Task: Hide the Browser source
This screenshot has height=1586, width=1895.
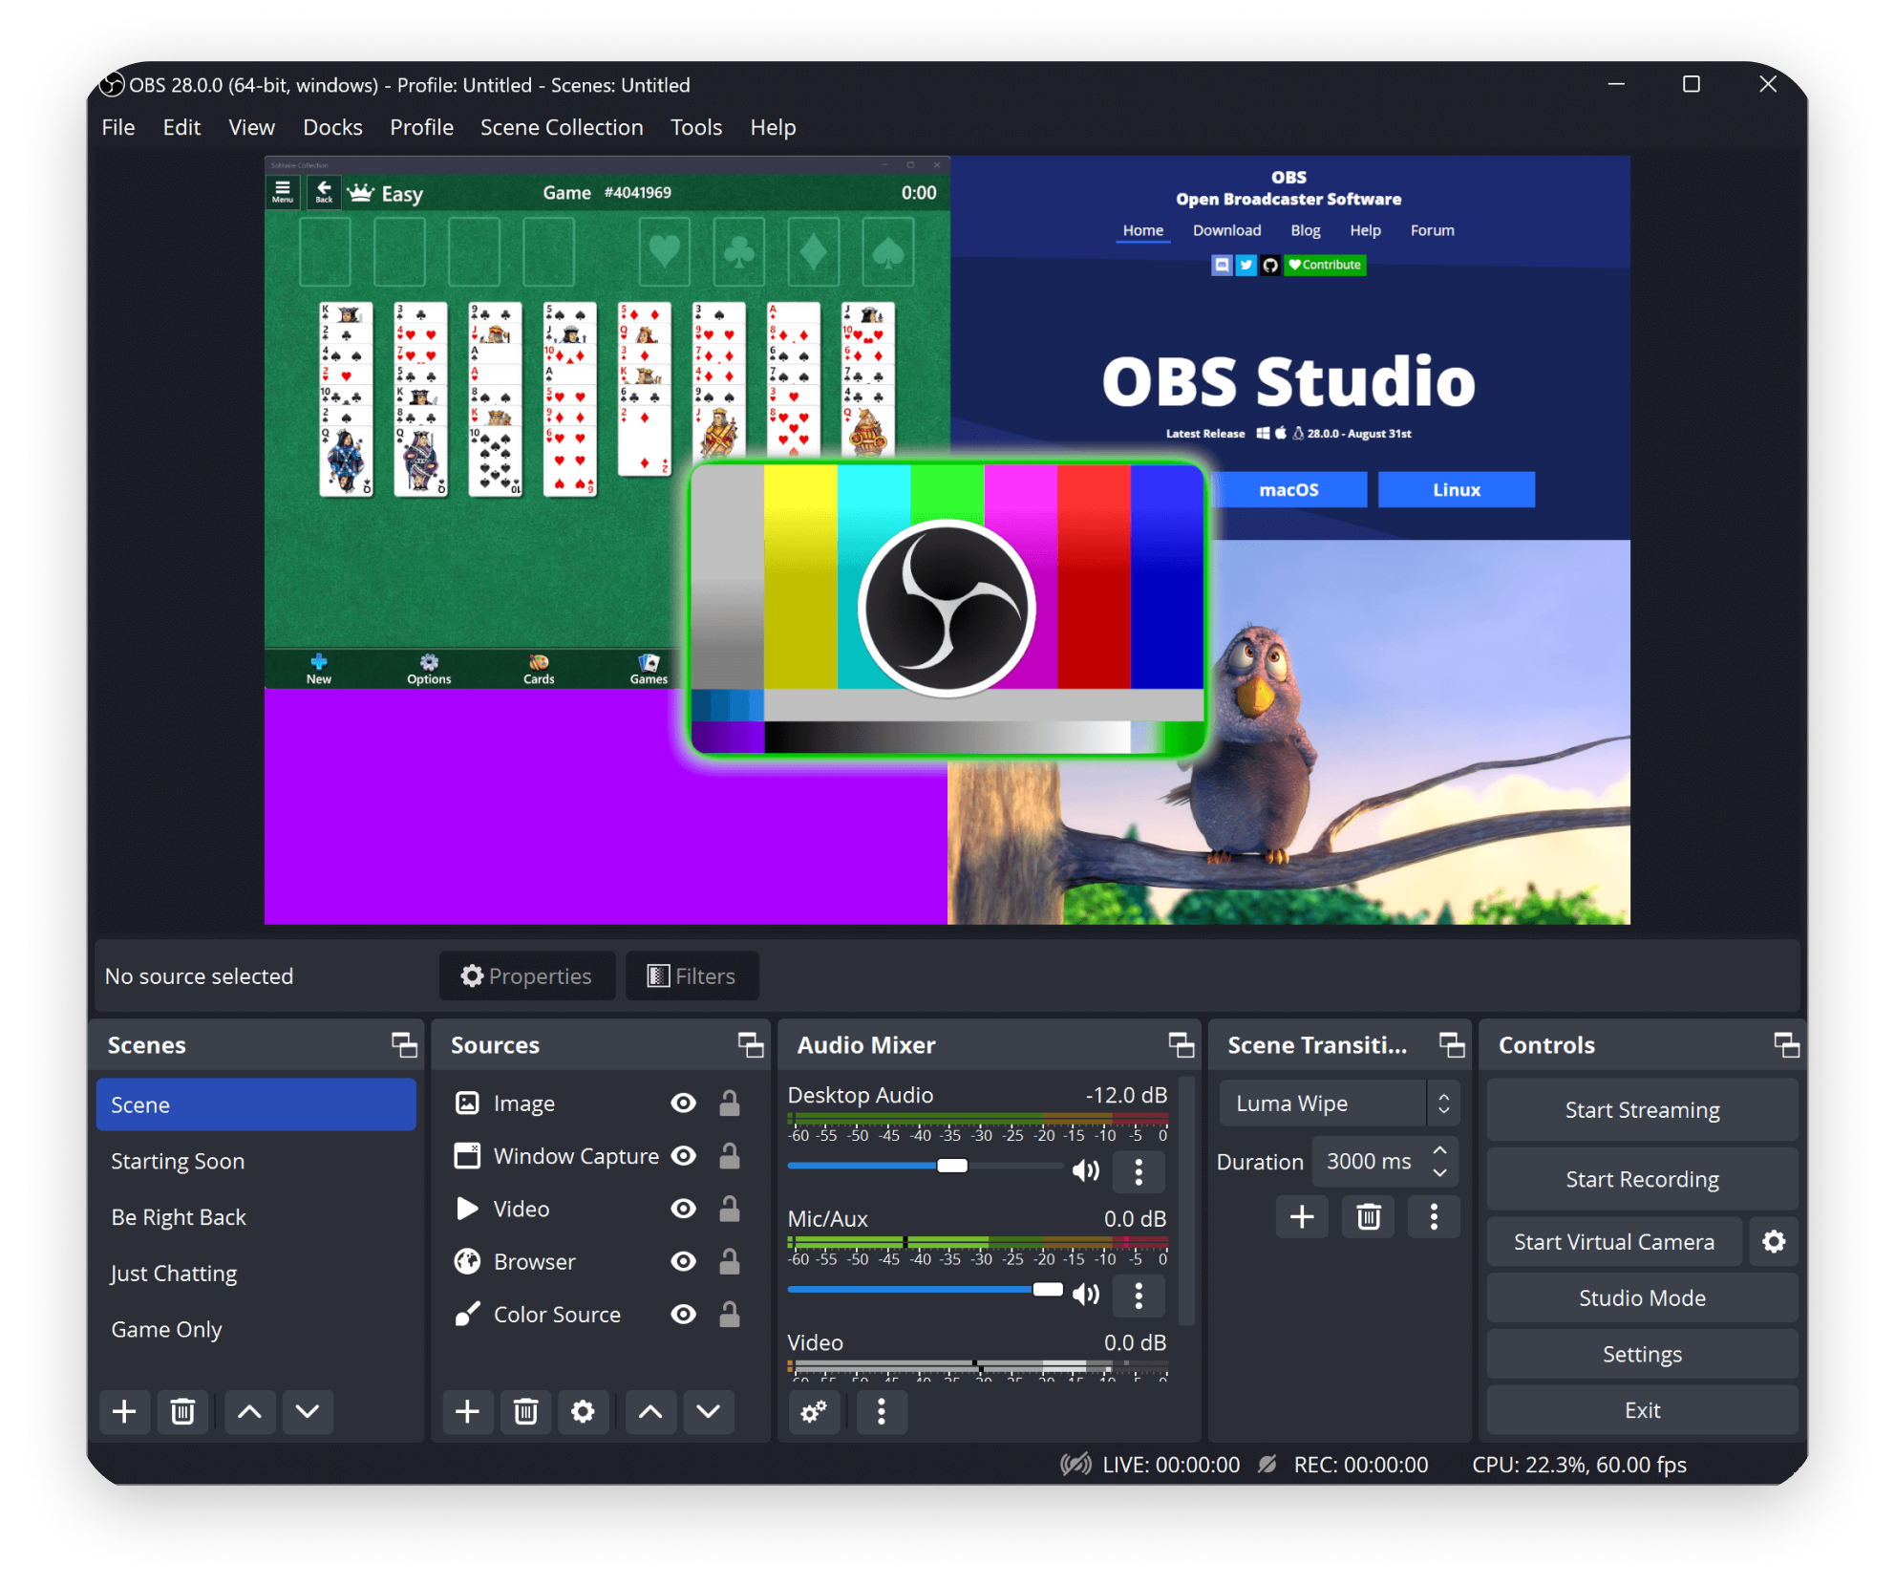Action: click(683, 1261)
